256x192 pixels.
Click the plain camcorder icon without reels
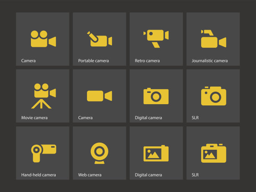(100, 96)
